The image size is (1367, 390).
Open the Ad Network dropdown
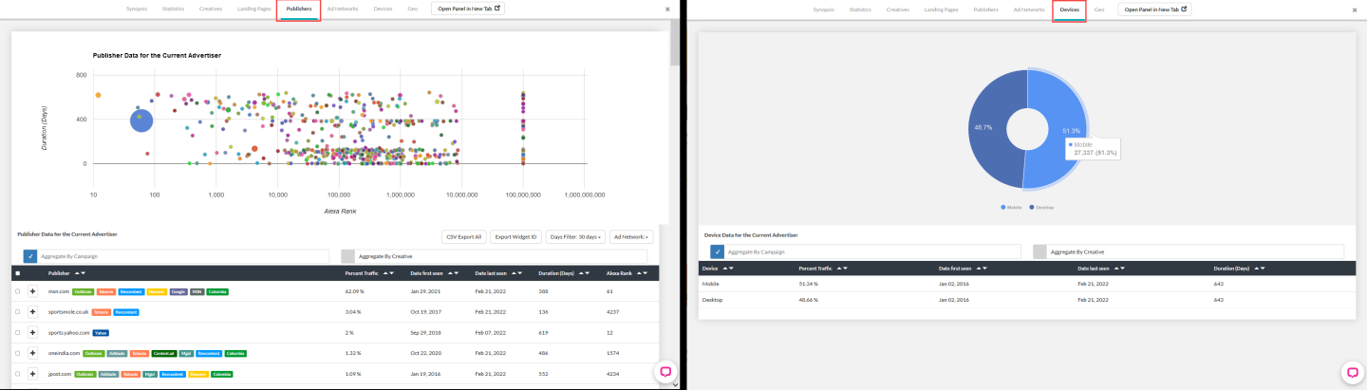(631, 236)
